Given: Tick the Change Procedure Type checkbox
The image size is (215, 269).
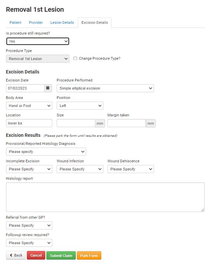Looking at the screenshot, I should (x=75, y=58).
